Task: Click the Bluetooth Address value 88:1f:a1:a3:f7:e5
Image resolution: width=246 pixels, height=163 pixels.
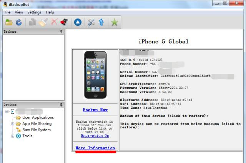Action: click(176, 100)
